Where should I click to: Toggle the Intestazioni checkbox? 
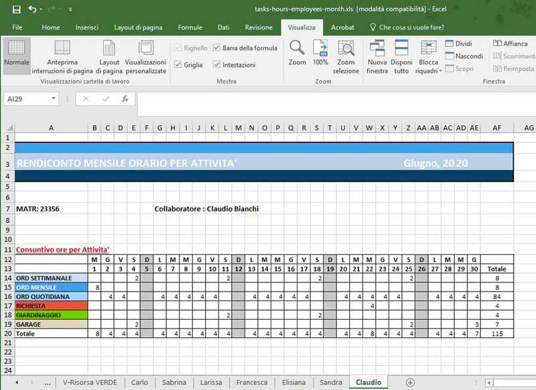pos(216,64)
